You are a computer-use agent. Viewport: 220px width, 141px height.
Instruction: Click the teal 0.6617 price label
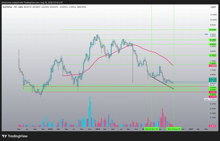click(213, 81)
